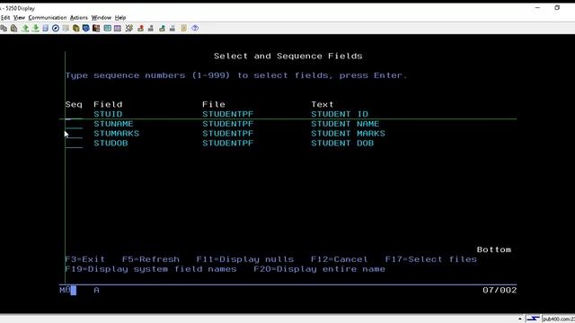Click the 'Seq' column header
Image resolution: width=575 pixels, height=323 pixels.
coord(74,104)
